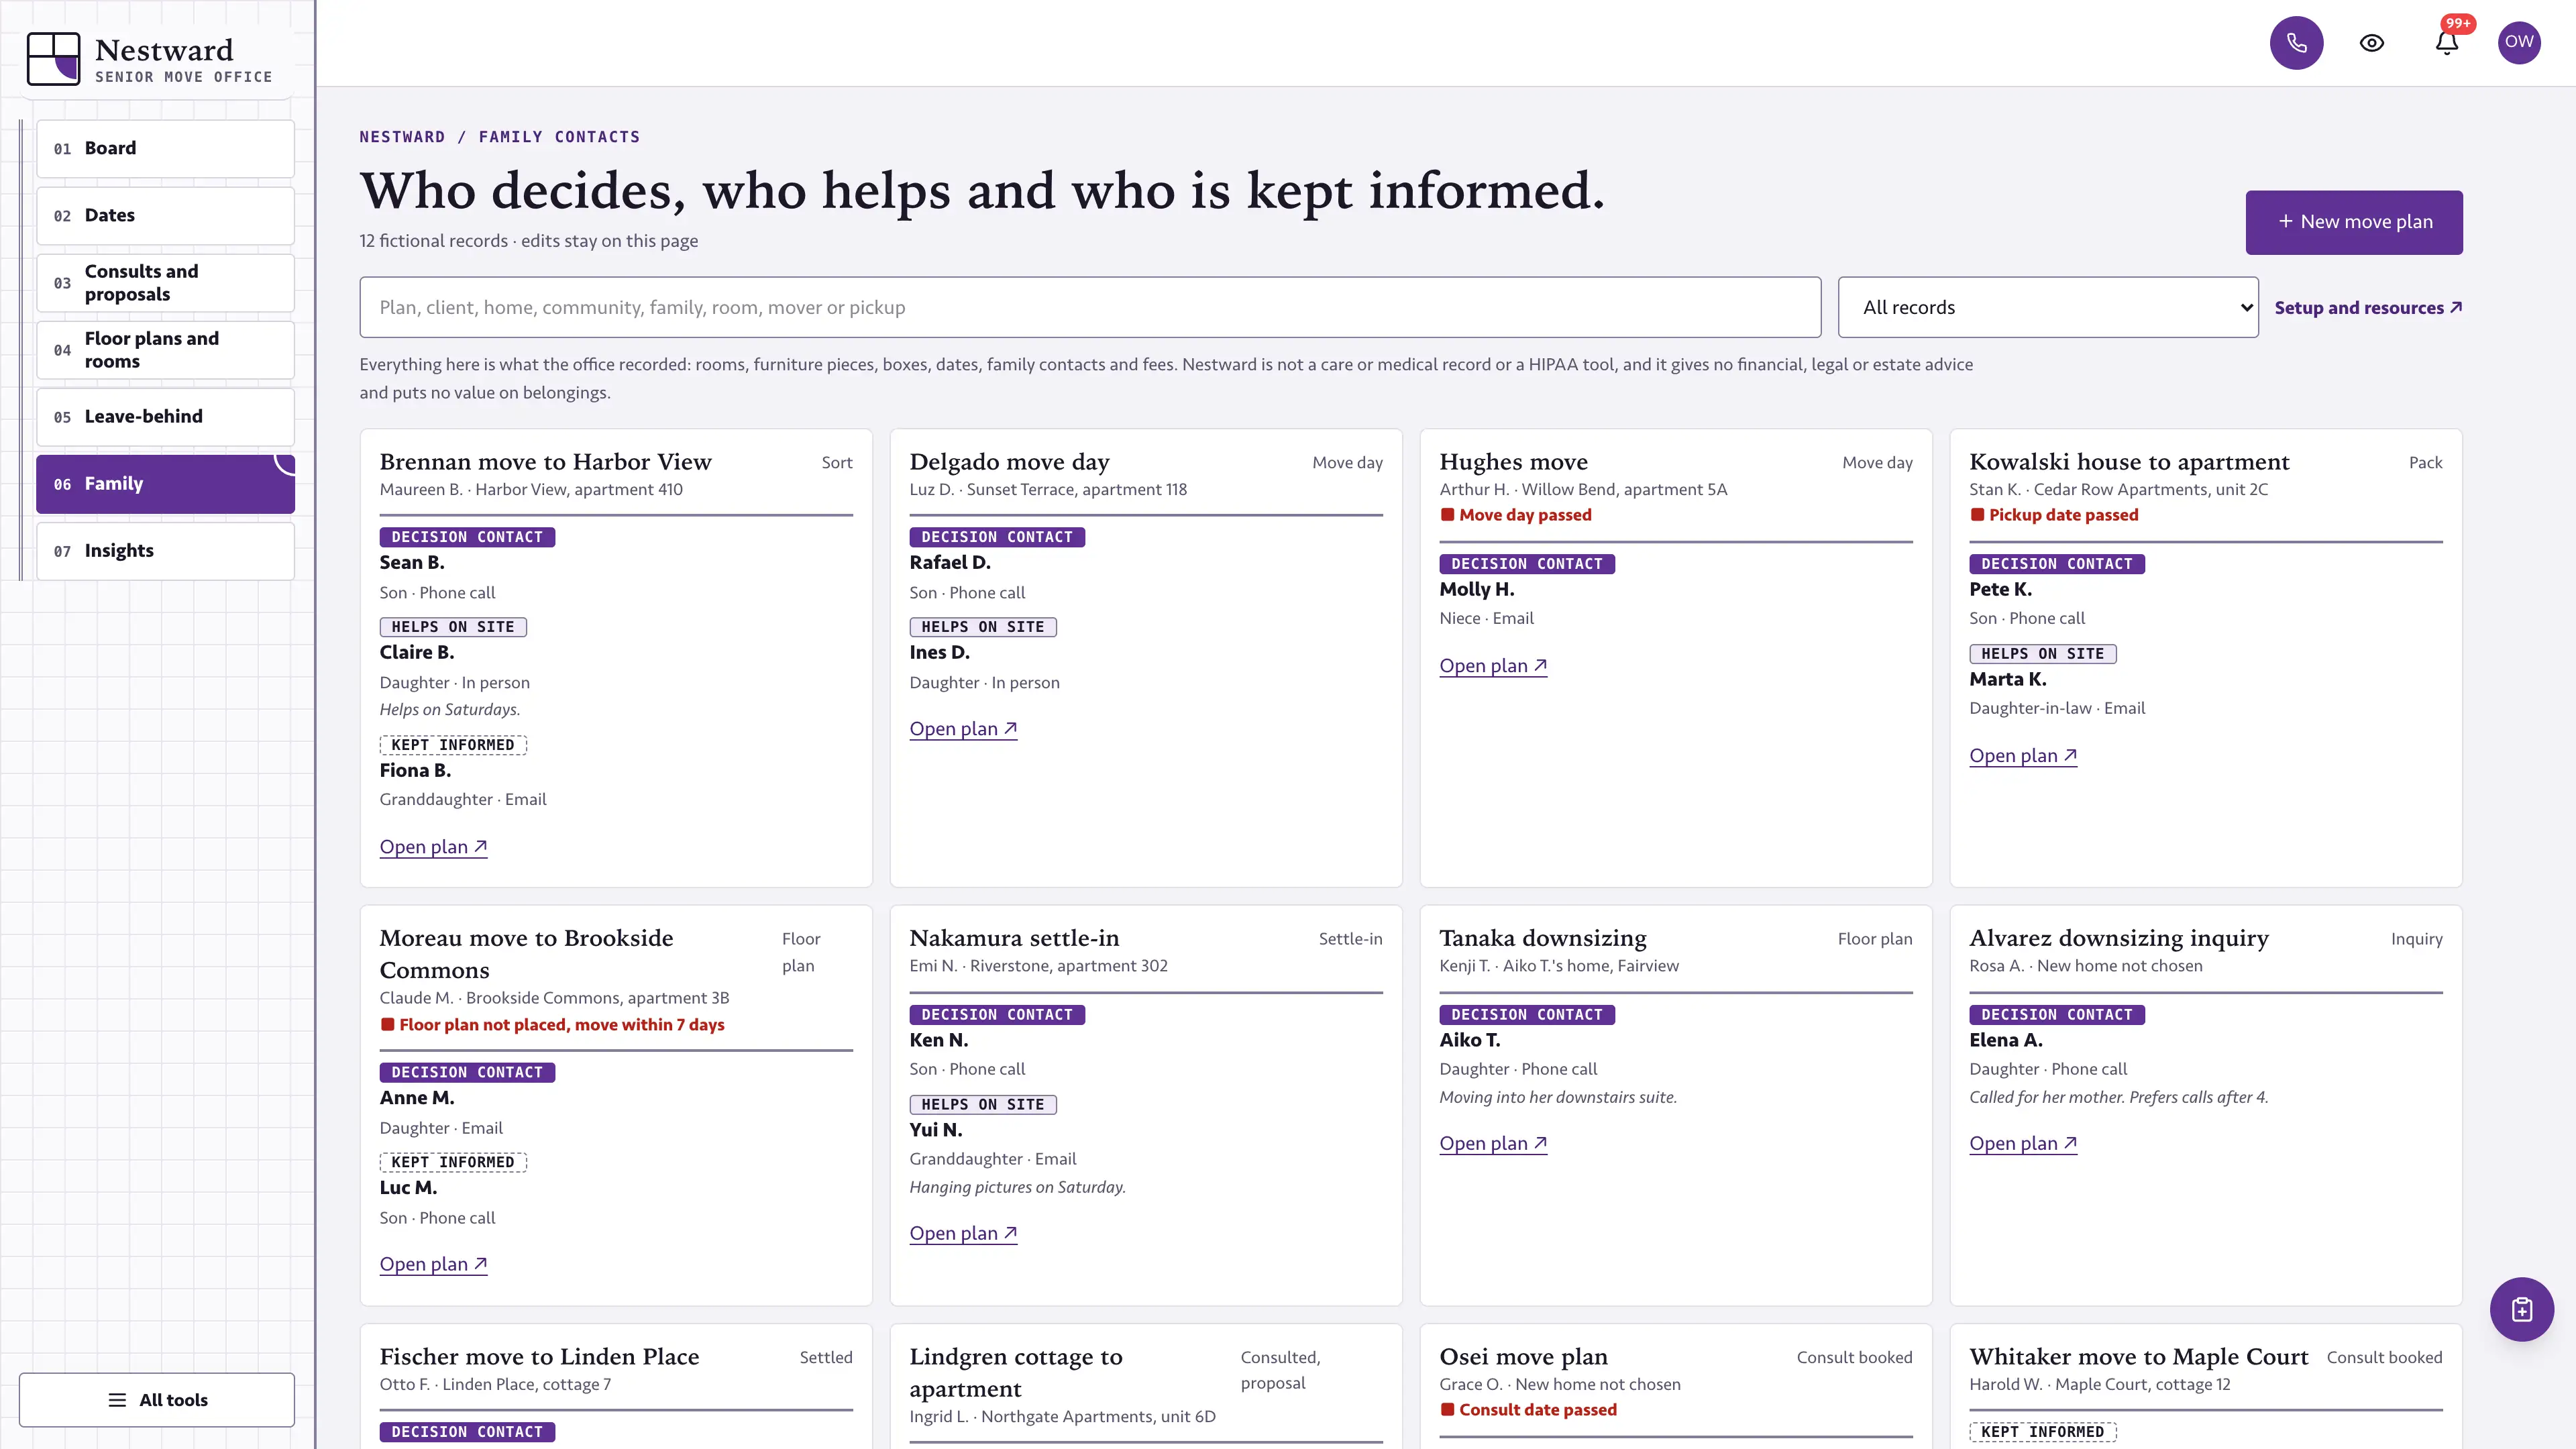Screen dimensions: 2576x1449
Task: Click the Hughes move card title
Action: click(x=1513, y=462)
